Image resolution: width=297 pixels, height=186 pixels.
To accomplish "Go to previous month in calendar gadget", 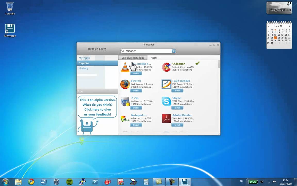I will (268, 26).
